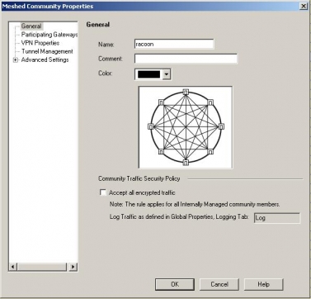Open VPN Properties page

pos(40,43)
